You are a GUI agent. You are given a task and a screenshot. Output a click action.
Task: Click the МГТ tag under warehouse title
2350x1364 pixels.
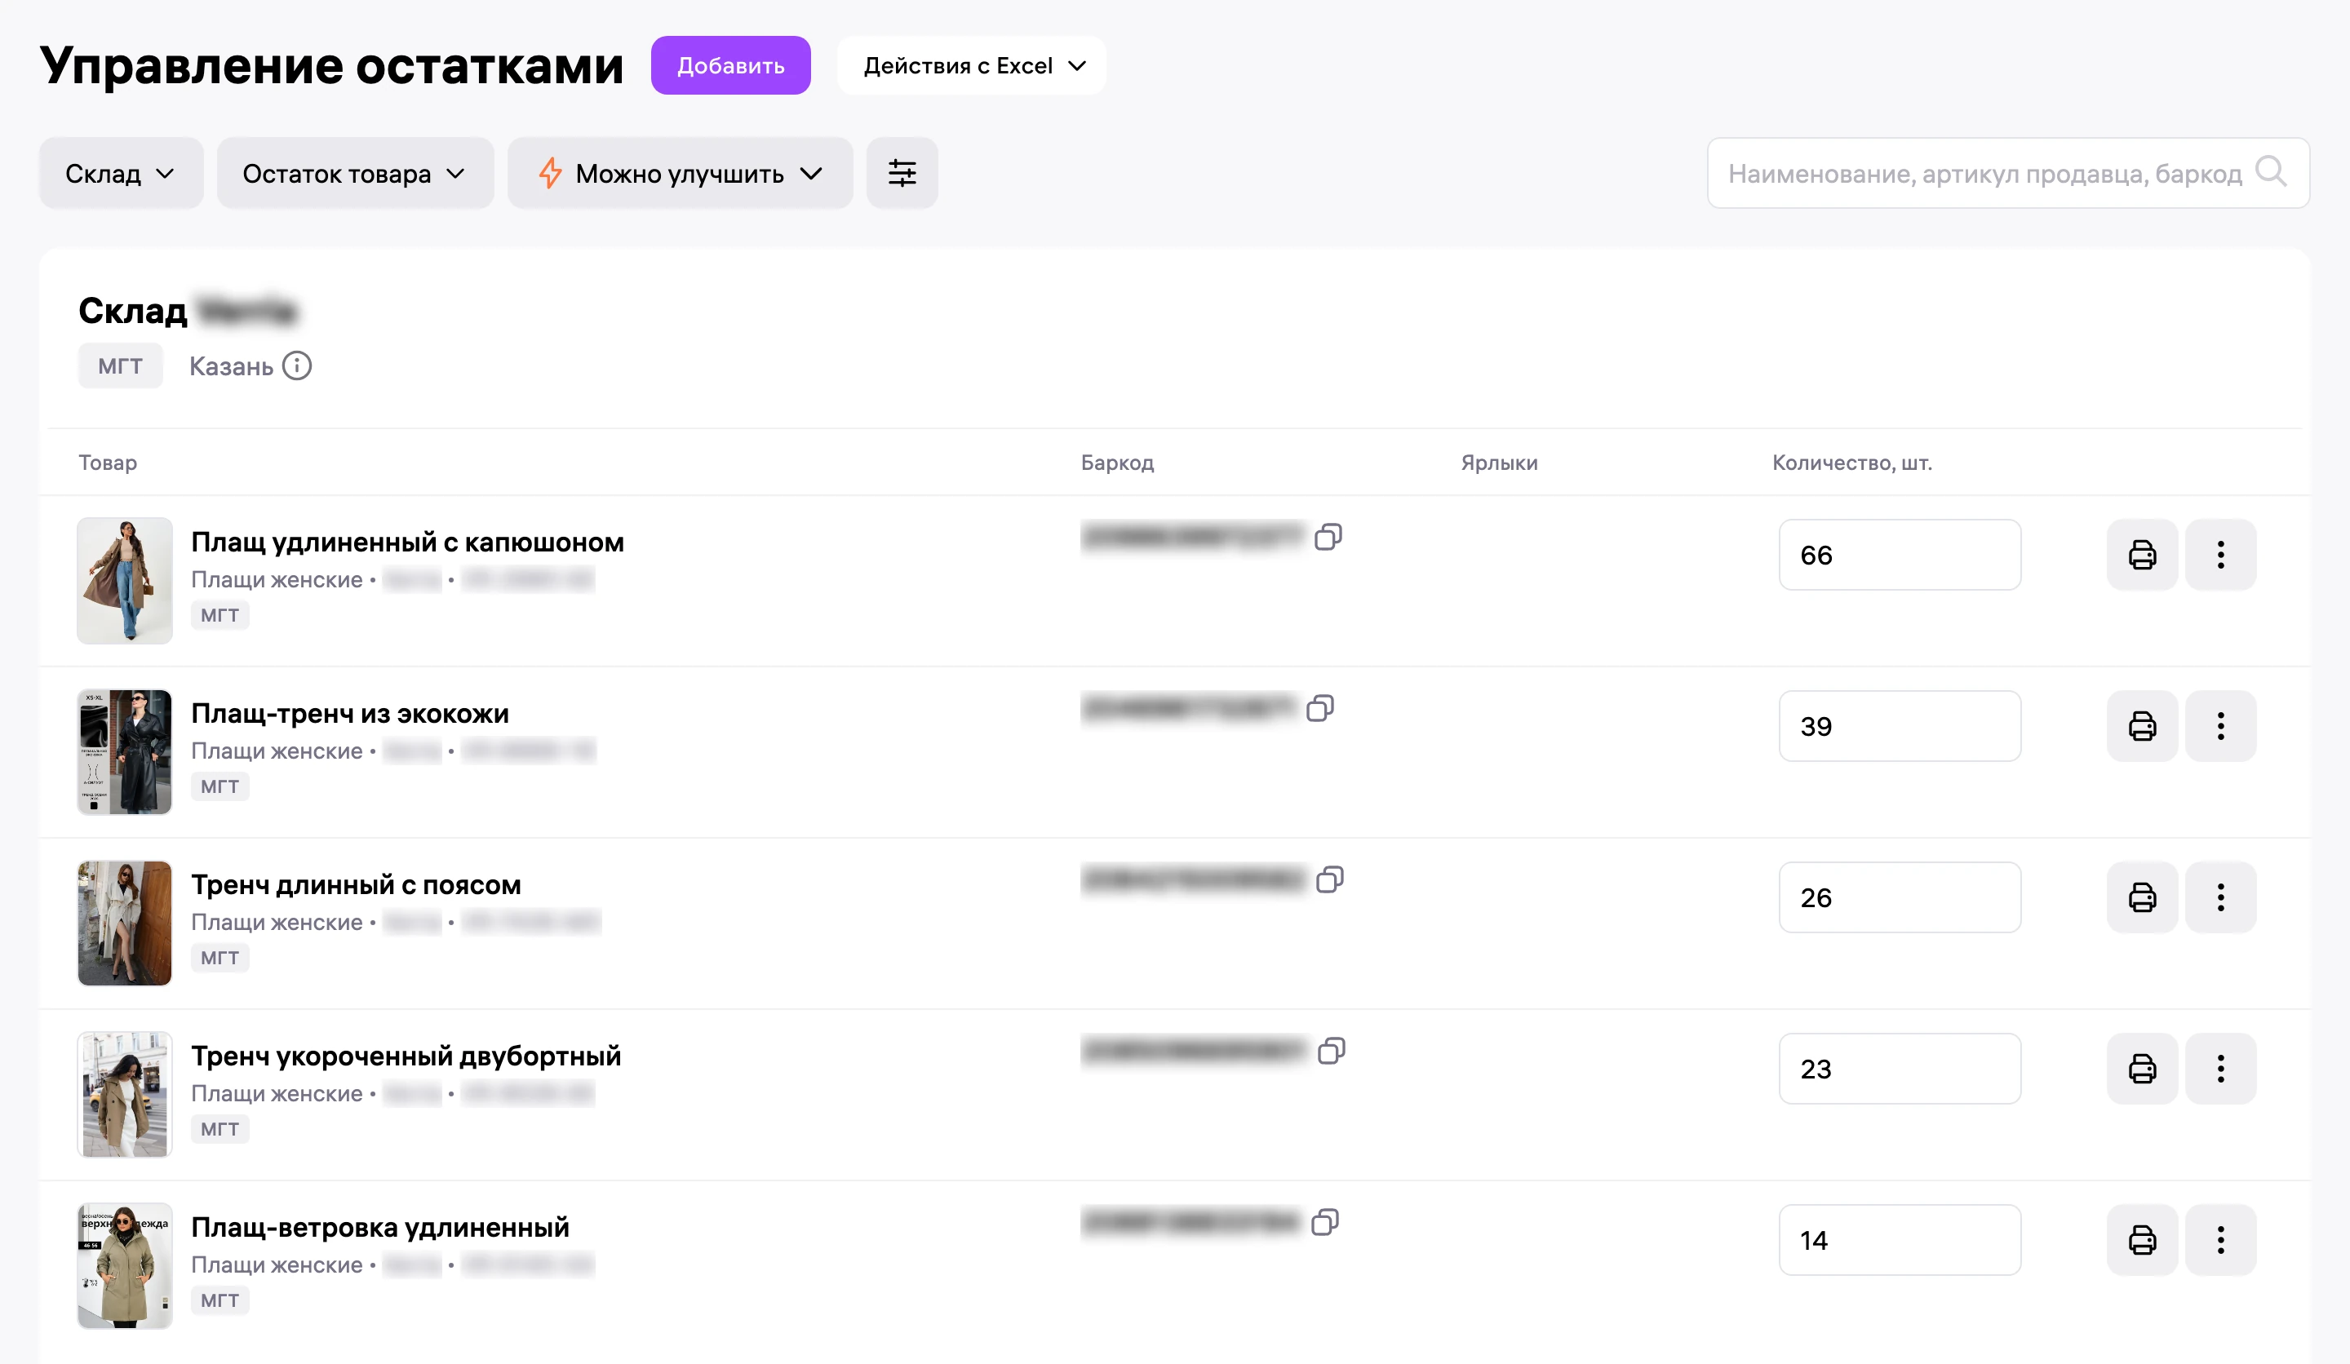click(x=120, y=365)
